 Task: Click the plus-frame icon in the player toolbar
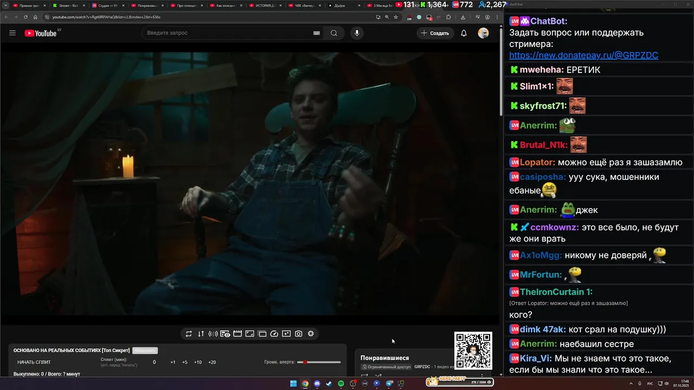coord(286,334)
